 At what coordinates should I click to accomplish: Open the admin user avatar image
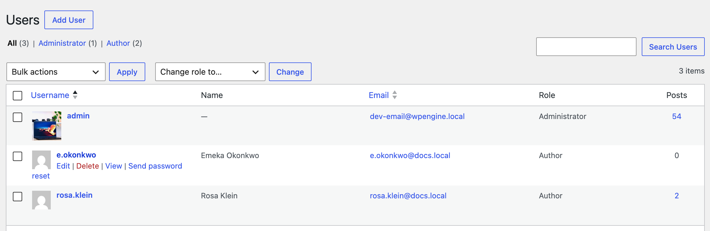pyautogui.click(x=47, y=126)
